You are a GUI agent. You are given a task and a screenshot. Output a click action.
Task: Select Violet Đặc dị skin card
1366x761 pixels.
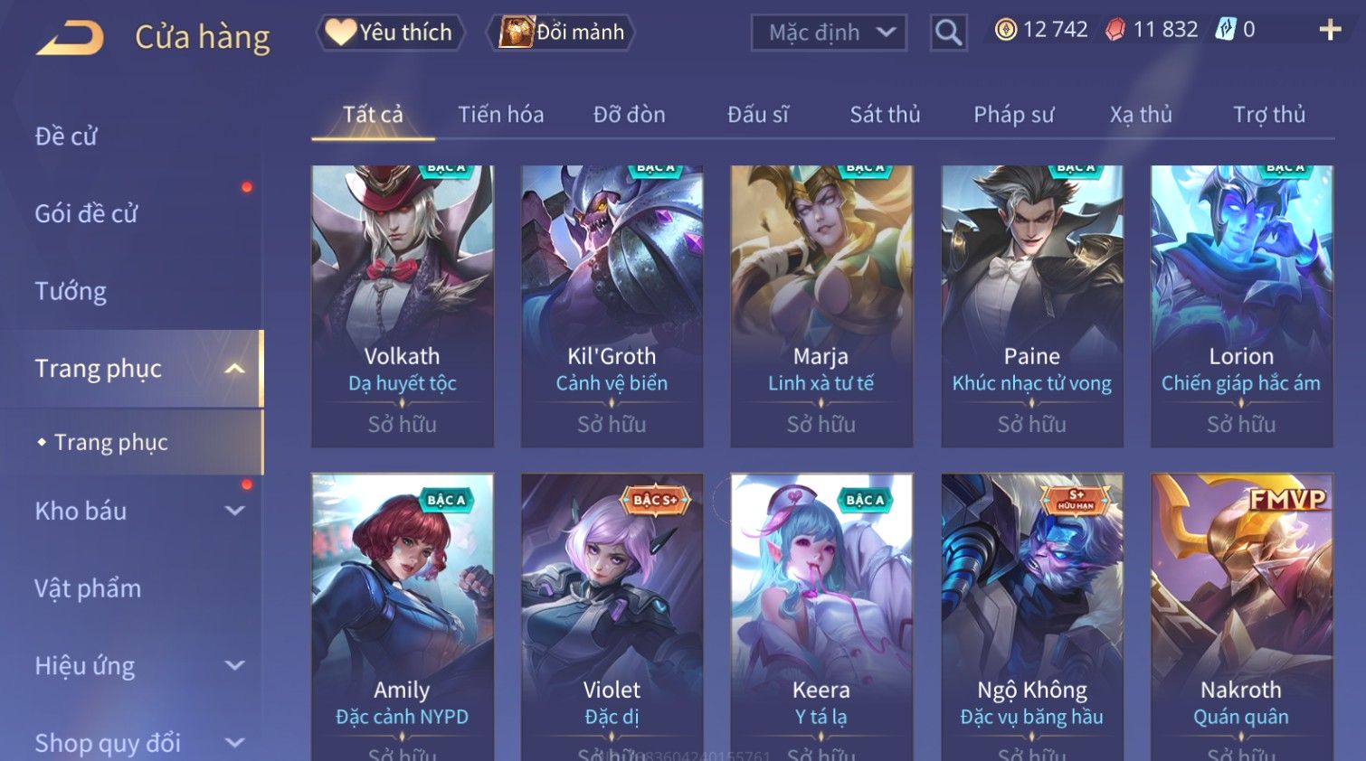tap(612, 616)
